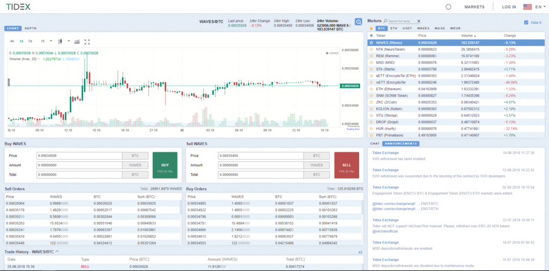The image size is (549, 271).
Task: Set chart range to 1d
Action: [x=21, y=41]
